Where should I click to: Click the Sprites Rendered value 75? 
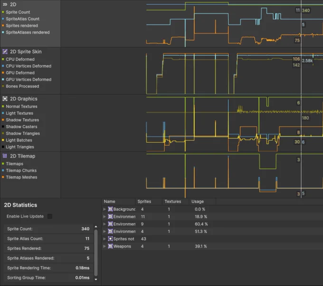(x=87, y=248)
